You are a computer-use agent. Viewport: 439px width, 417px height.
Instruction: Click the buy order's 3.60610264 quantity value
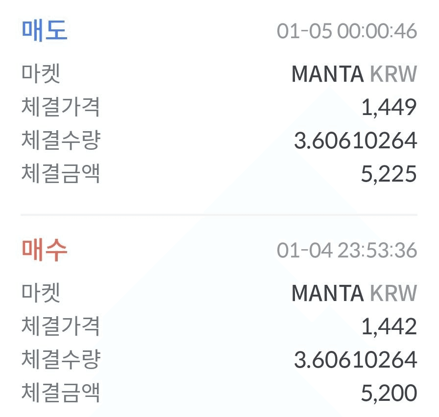pyautogui.click(x=355, y=360)
